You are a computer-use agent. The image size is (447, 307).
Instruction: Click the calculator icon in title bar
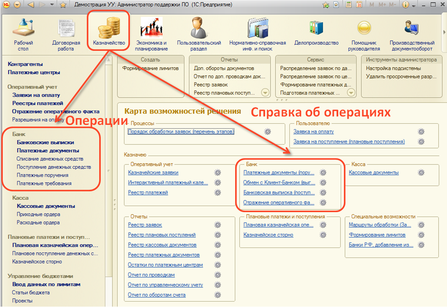coord(349,5)
